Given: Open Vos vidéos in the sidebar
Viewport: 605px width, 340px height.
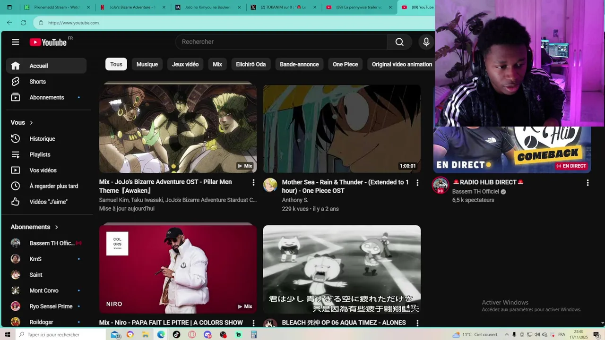Looking at the screenshot, I should [x=46, y=170].
